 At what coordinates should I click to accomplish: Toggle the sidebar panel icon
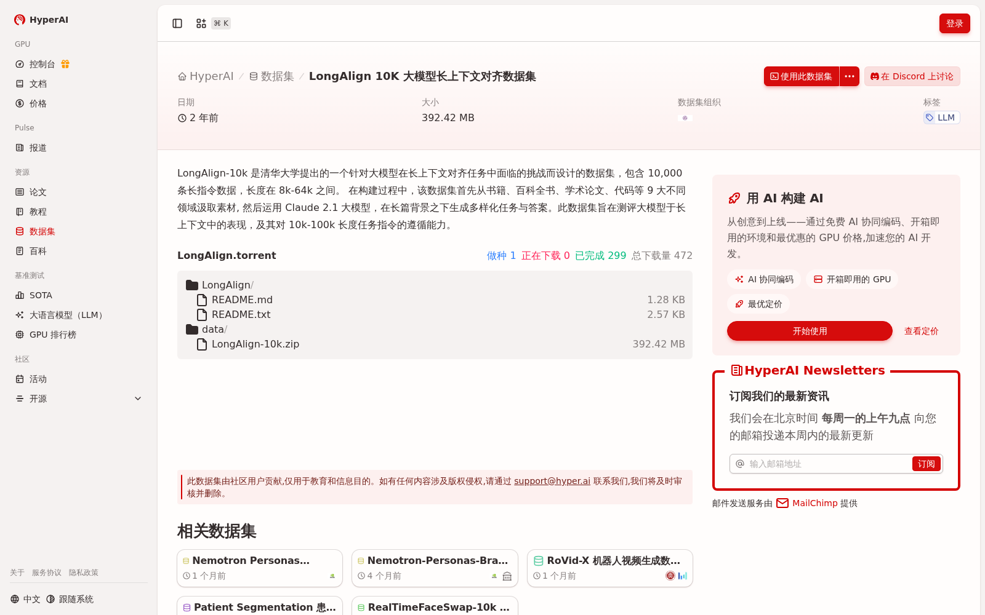177,23
